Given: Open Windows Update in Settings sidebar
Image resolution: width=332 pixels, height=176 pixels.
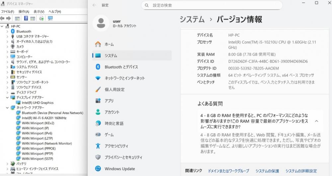Looking at the screenshot, I should click(x=120, y=169).
